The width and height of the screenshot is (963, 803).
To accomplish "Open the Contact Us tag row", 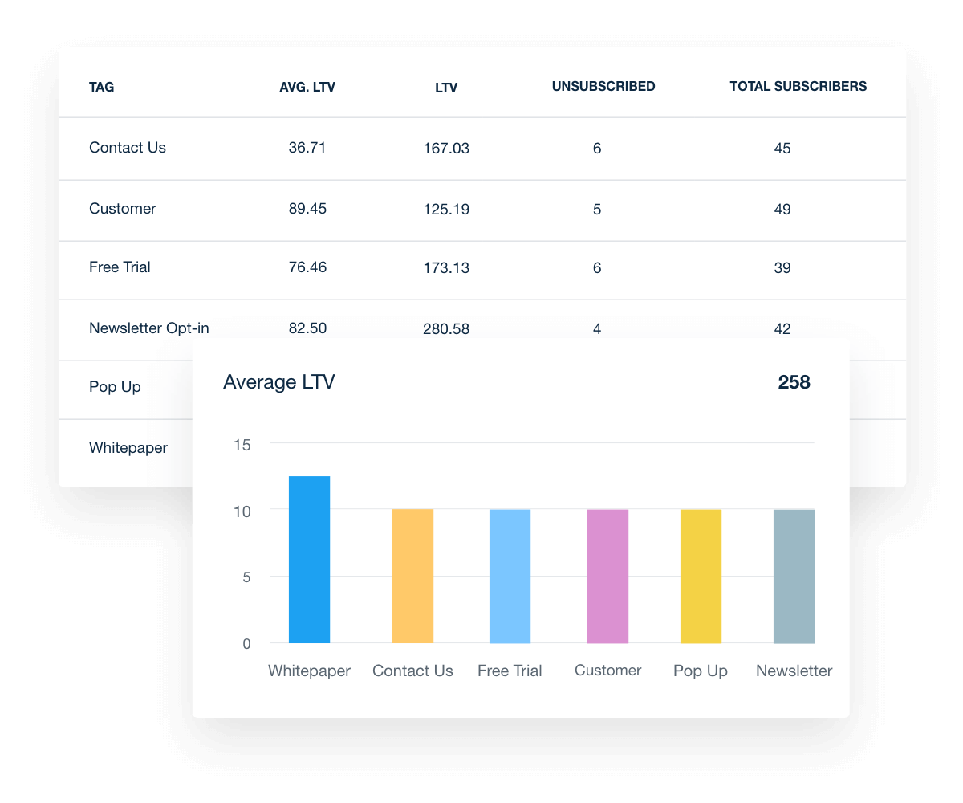I will 128,148.
